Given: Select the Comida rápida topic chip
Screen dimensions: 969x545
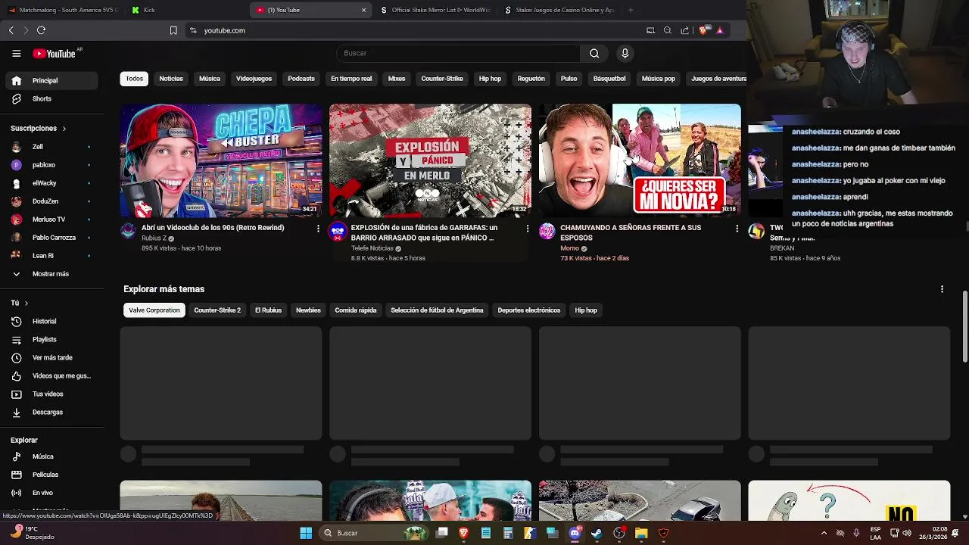Looking at the screenshot, I should point(356,310).
